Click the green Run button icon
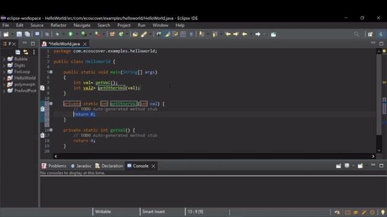 [x=71, y=34]
